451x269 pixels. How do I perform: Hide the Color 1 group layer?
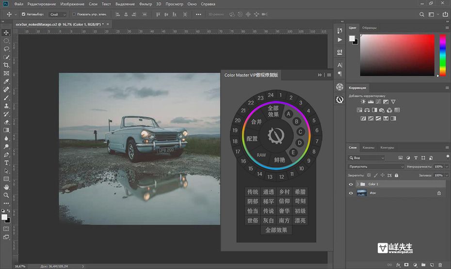351,184
